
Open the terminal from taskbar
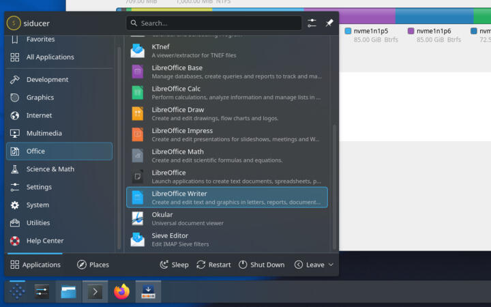95,292
